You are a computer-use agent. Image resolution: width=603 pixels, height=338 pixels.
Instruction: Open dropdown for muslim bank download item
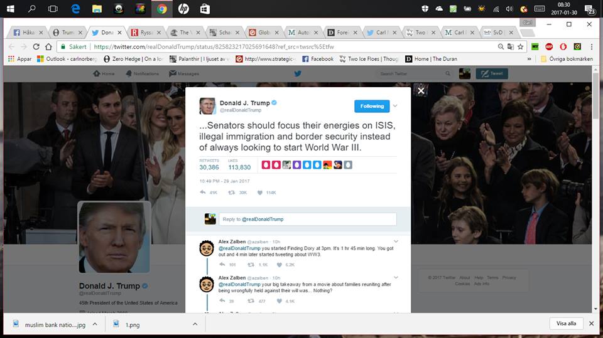pyautogui.click(x=95, y=324)
